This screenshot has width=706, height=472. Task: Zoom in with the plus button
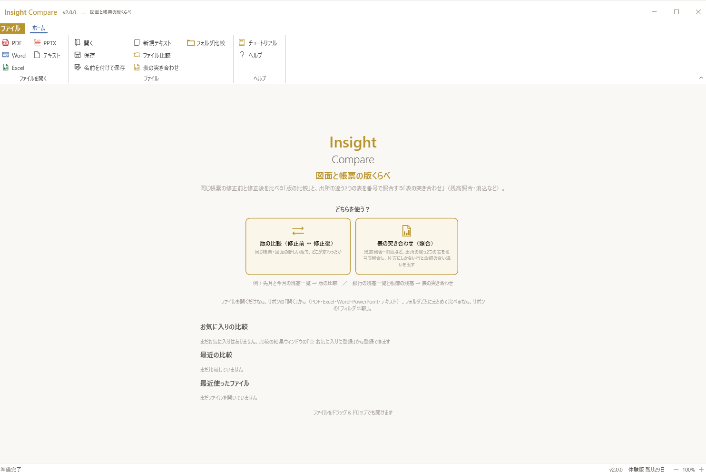pyautogui.click(x=701, y=470)
